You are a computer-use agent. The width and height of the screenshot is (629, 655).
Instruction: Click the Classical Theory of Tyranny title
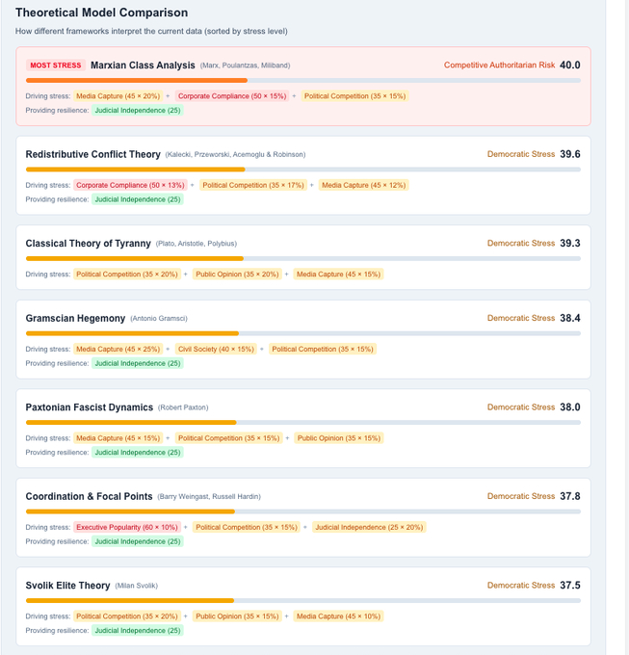[x=89, y=244]
